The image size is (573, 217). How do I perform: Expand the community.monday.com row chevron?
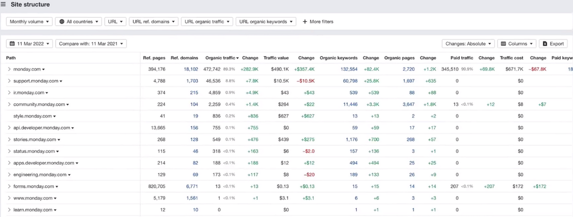click(9, 104)
